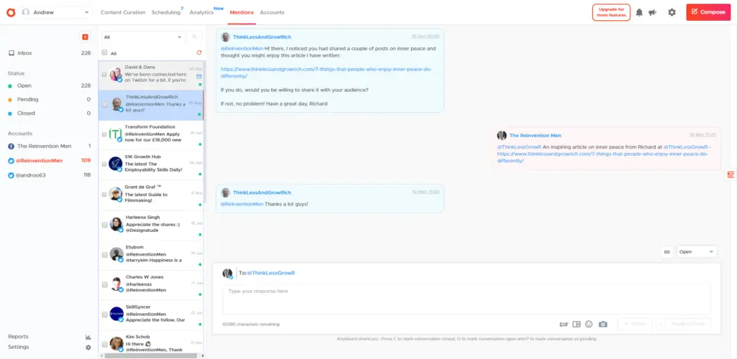Collapse the sidebar with red arrow icon
Viewport: 737px width, 359px height.
point(86,37)
